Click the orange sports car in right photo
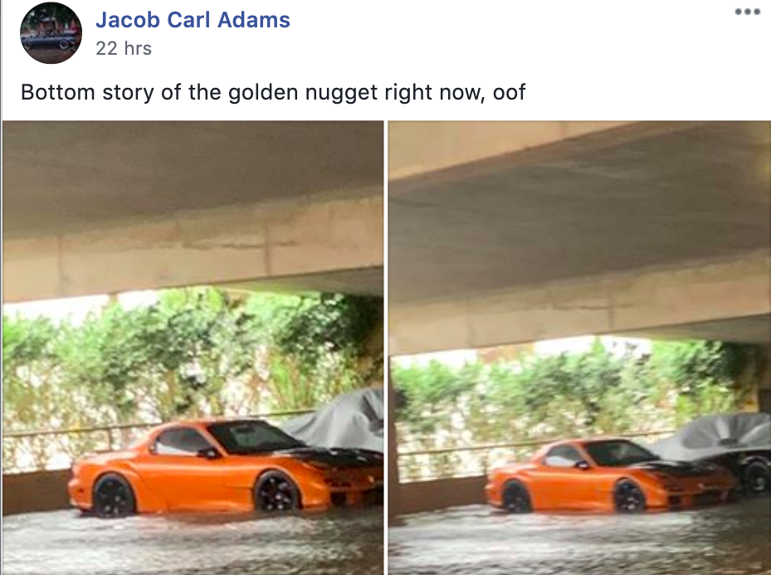 [x=610, y=475]
